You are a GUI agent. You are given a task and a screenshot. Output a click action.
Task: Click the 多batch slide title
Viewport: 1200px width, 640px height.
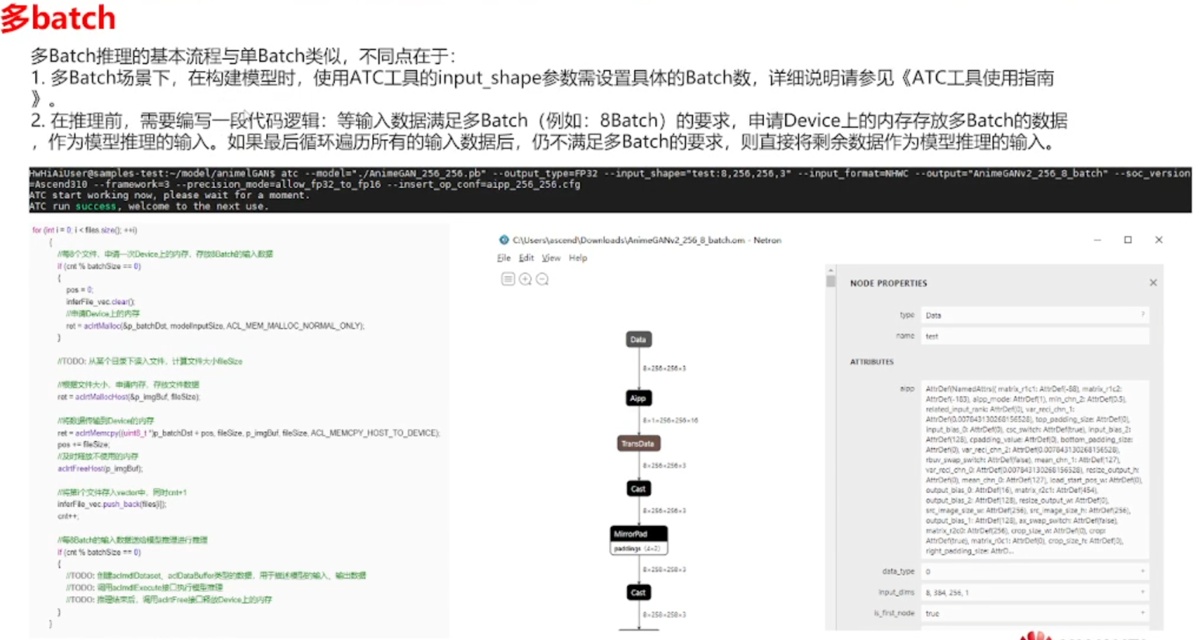[58, 18]
